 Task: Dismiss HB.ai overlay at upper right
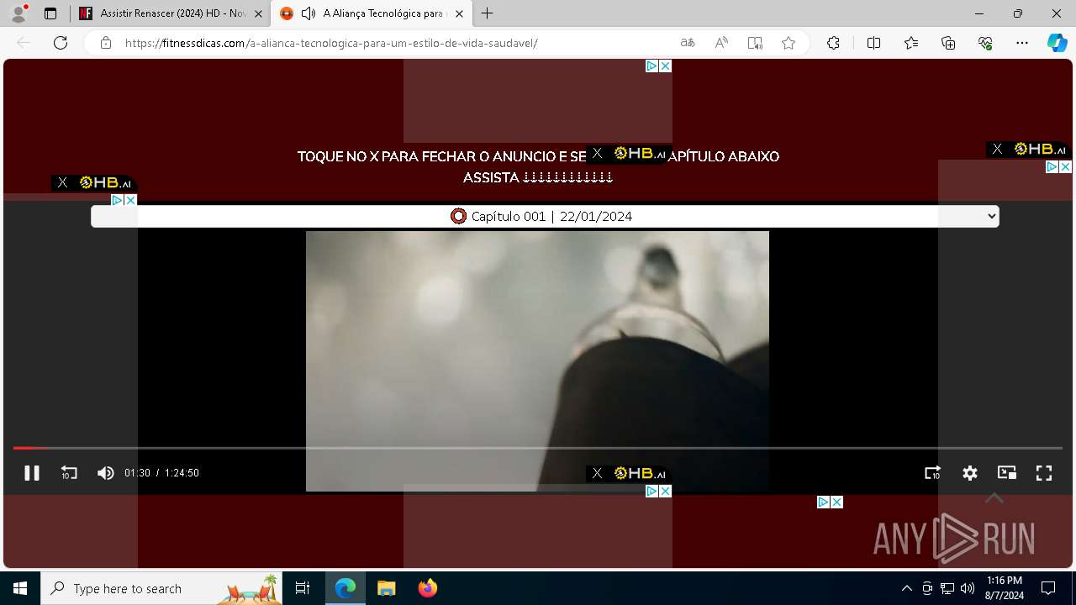click(997, 149)
